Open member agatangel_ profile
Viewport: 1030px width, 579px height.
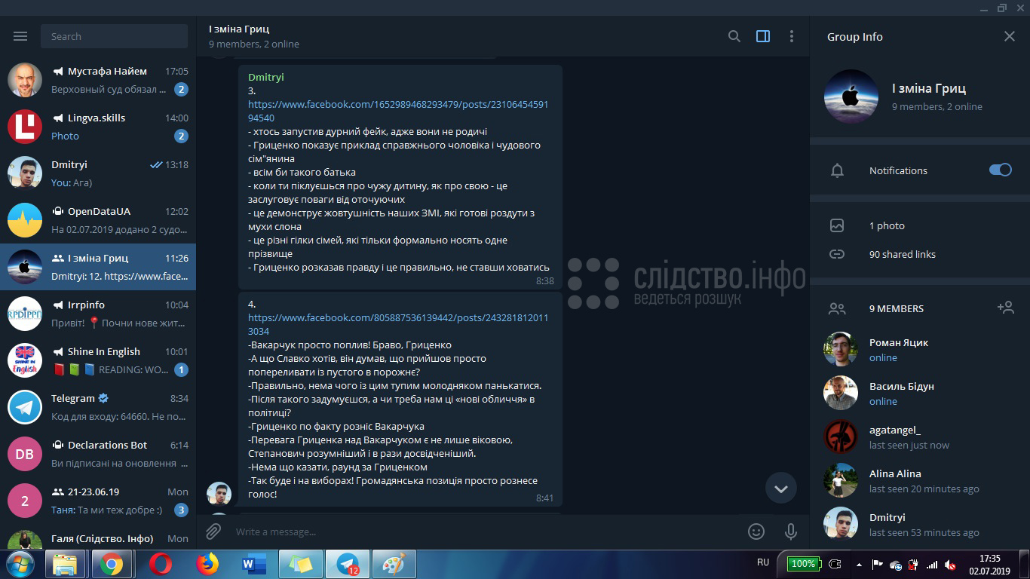[x=920, y=437]
